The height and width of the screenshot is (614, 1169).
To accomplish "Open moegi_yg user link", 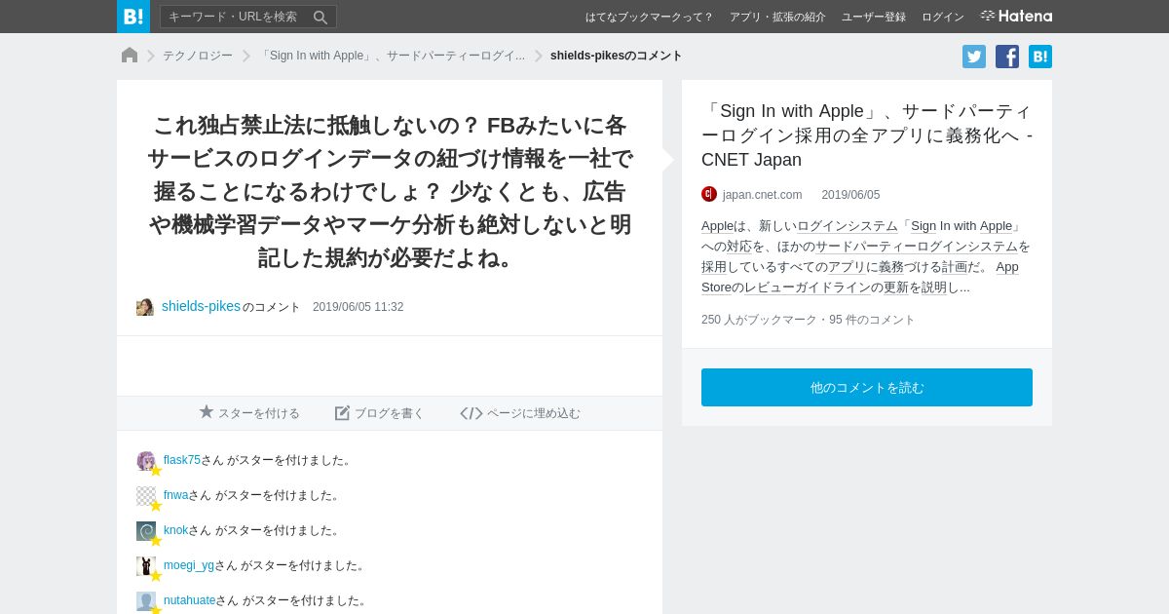I will pos(189,565).
